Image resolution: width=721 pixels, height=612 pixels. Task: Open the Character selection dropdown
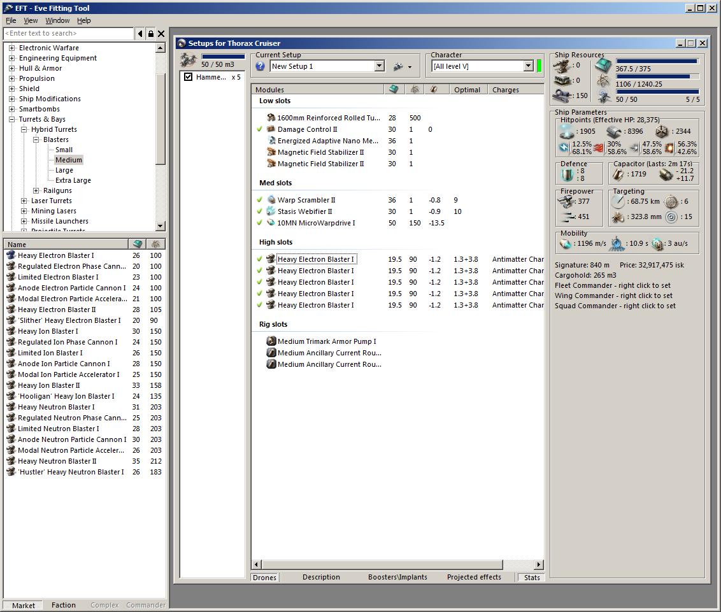point(528,66)
